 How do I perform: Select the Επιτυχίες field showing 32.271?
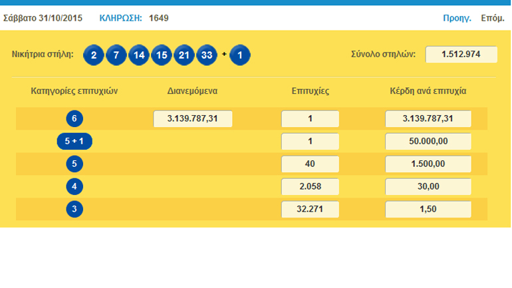tap(311, 210)
